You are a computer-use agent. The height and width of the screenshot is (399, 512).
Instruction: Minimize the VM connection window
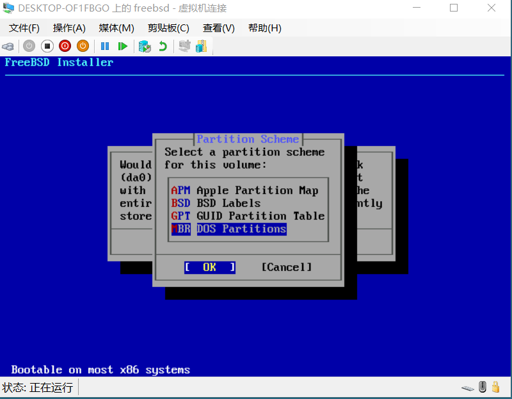coord(417,8)
